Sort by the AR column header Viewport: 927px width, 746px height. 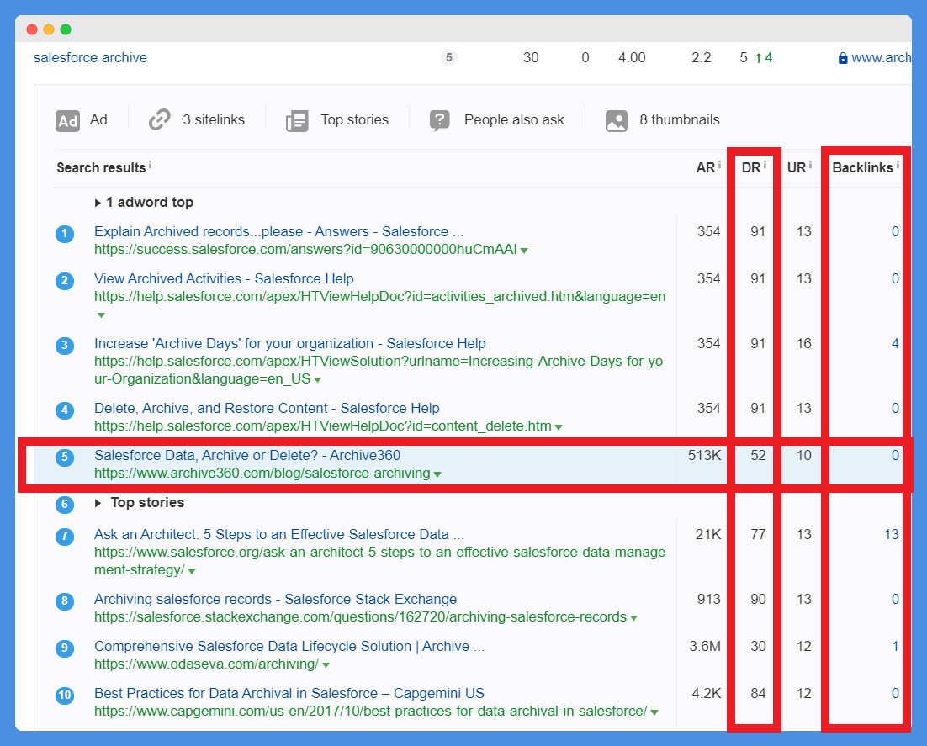[x=705, y=168]
